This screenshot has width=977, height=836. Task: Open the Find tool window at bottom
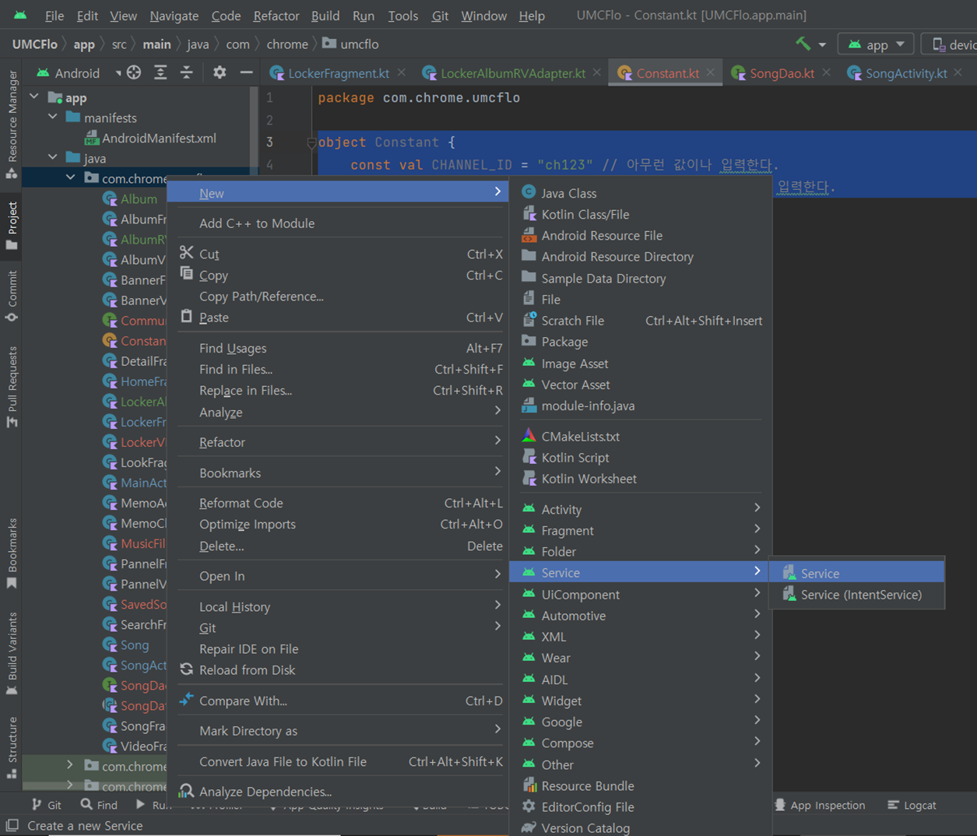[99, 805]
